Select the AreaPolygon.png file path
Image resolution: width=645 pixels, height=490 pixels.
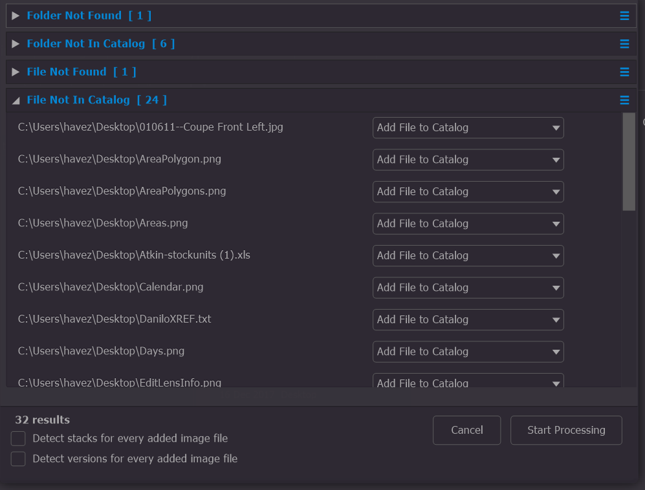coord(120,159)
